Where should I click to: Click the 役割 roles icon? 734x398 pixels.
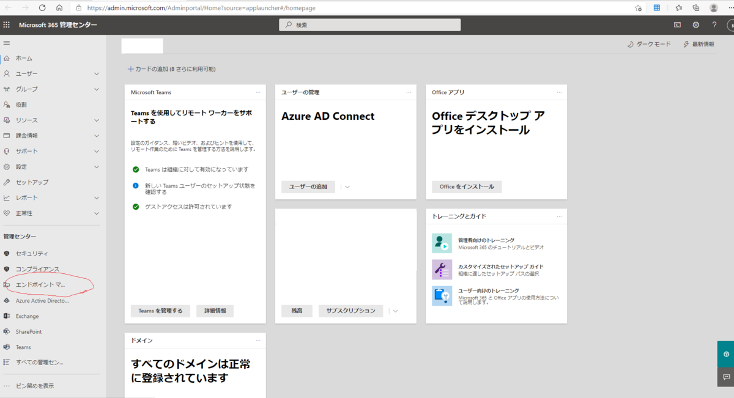click(7, 105)
